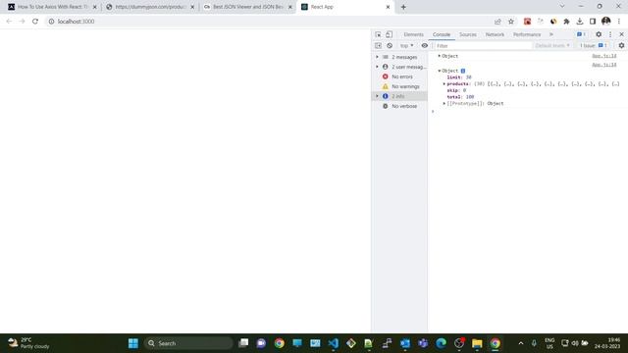Share this page icon in address bar
The width and height of the screenshot is (628, 353).
497,22
